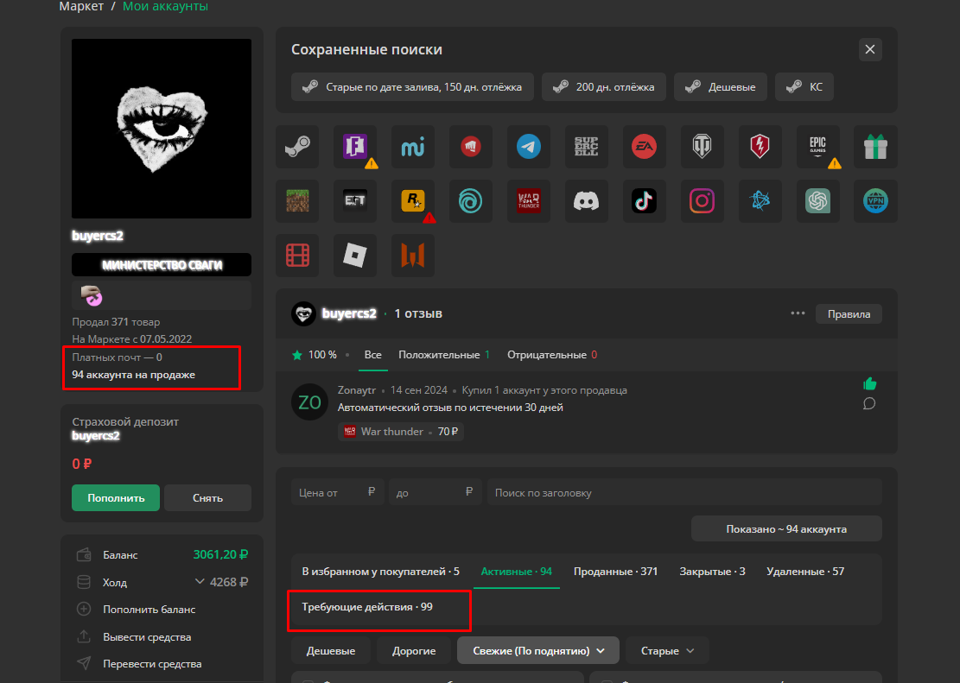Open the Проданные · 371 tab
The width and height of the screenshot is (960, 683).
615,571
